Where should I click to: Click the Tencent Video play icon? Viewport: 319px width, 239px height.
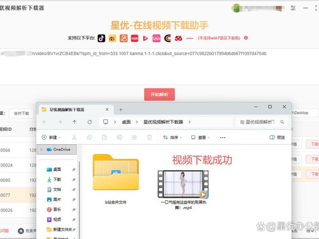click(x=145, y=38)
